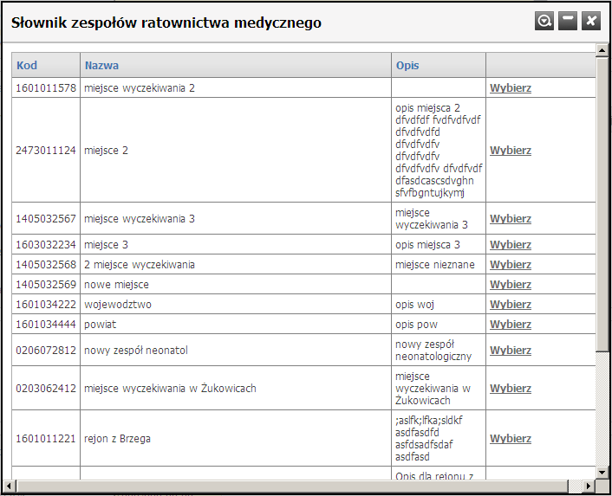Click code cell 1405032568
The width and height of the screenshot is (612, 496).
click(x=46, y=265)
